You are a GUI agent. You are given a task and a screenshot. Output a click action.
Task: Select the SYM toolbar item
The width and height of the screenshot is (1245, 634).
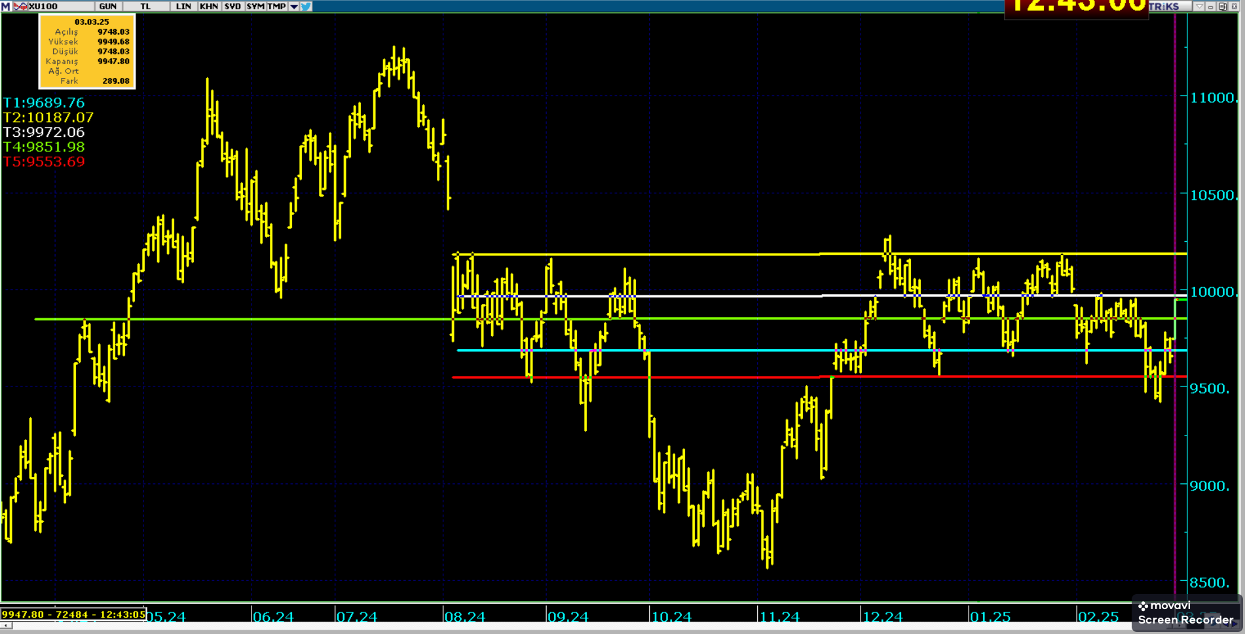pos(255,6)
